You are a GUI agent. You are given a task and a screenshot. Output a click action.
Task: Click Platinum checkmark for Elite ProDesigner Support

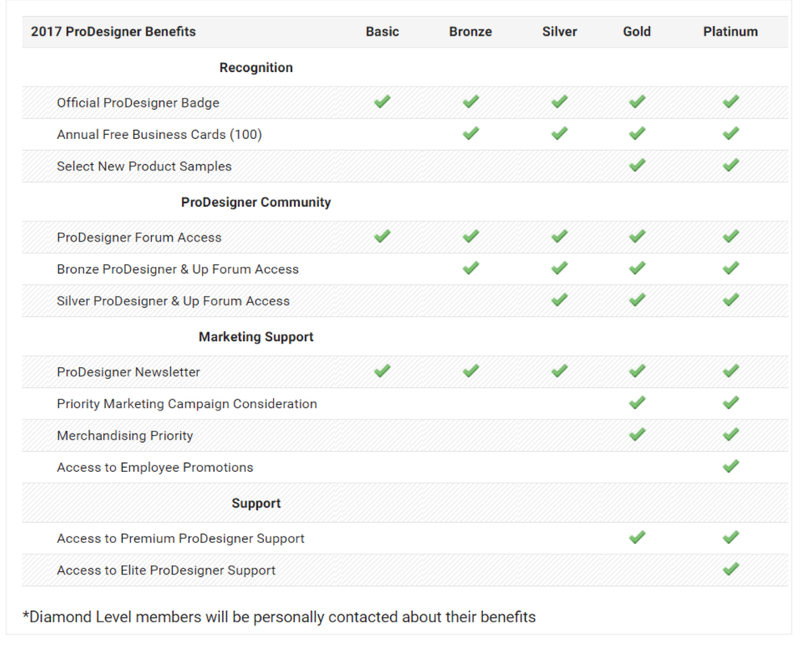(730, 569)
